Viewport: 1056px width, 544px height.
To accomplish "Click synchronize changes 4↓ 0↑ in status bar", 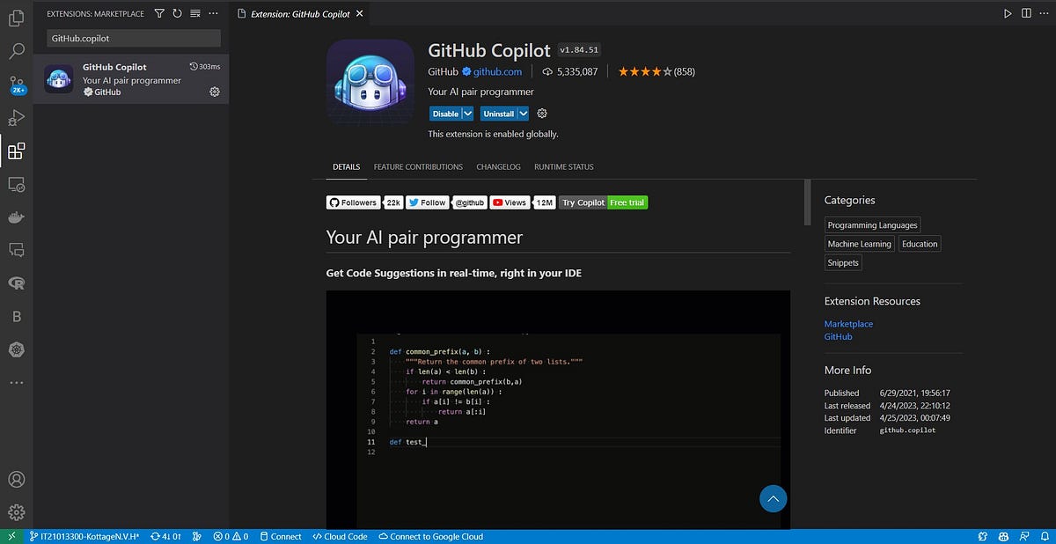I will coord(165,536).
